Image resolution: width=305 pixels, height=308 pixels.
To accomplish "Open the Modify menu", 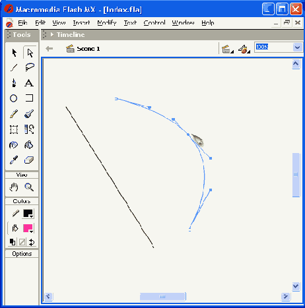I will 107,22.
